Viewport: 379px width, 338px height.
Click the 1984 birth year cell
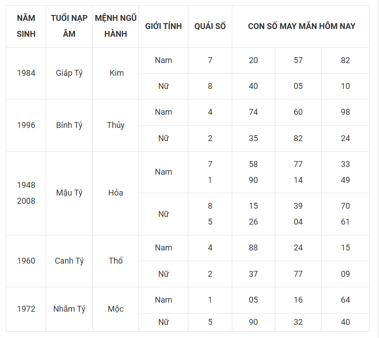26,73
